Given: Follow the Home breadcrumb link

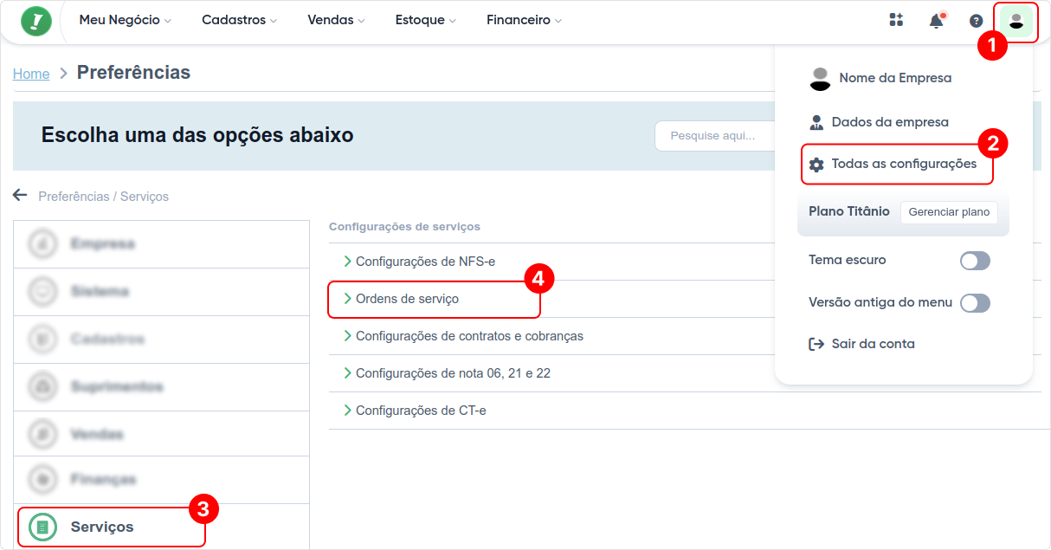Looking at the screenshot, I should (31, 74).
